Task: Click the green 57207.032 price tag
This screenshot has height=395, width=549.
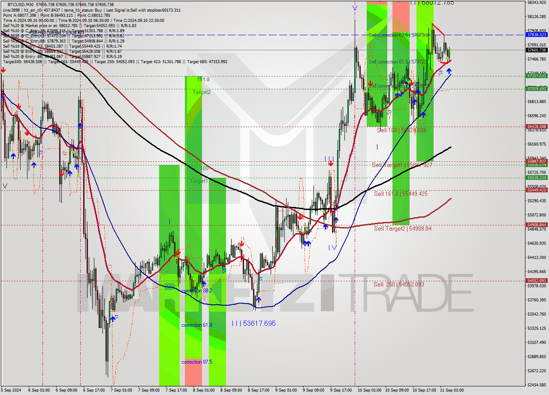Action: [537, 76]
